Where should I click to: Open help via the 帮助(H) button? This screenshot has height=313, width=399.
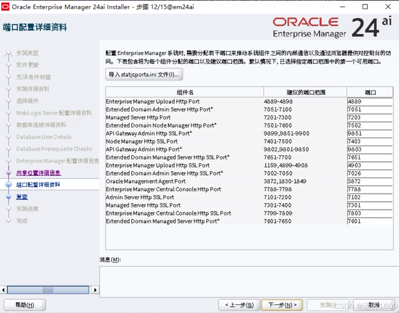coord(24,305)
